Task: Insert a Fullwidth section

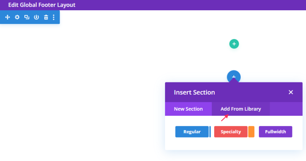Action: point(275,132)
